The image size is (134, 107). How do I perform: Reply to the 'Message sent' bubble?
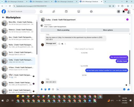tap(62, 44)
